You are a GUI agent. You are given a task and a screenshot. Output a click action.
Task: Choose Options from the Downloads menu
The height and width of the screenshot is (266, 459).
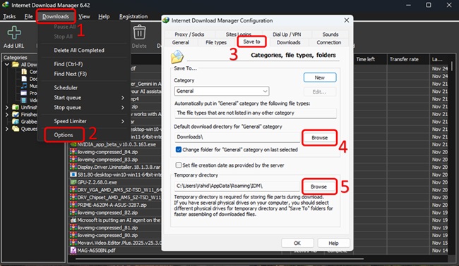pos(64,135)
